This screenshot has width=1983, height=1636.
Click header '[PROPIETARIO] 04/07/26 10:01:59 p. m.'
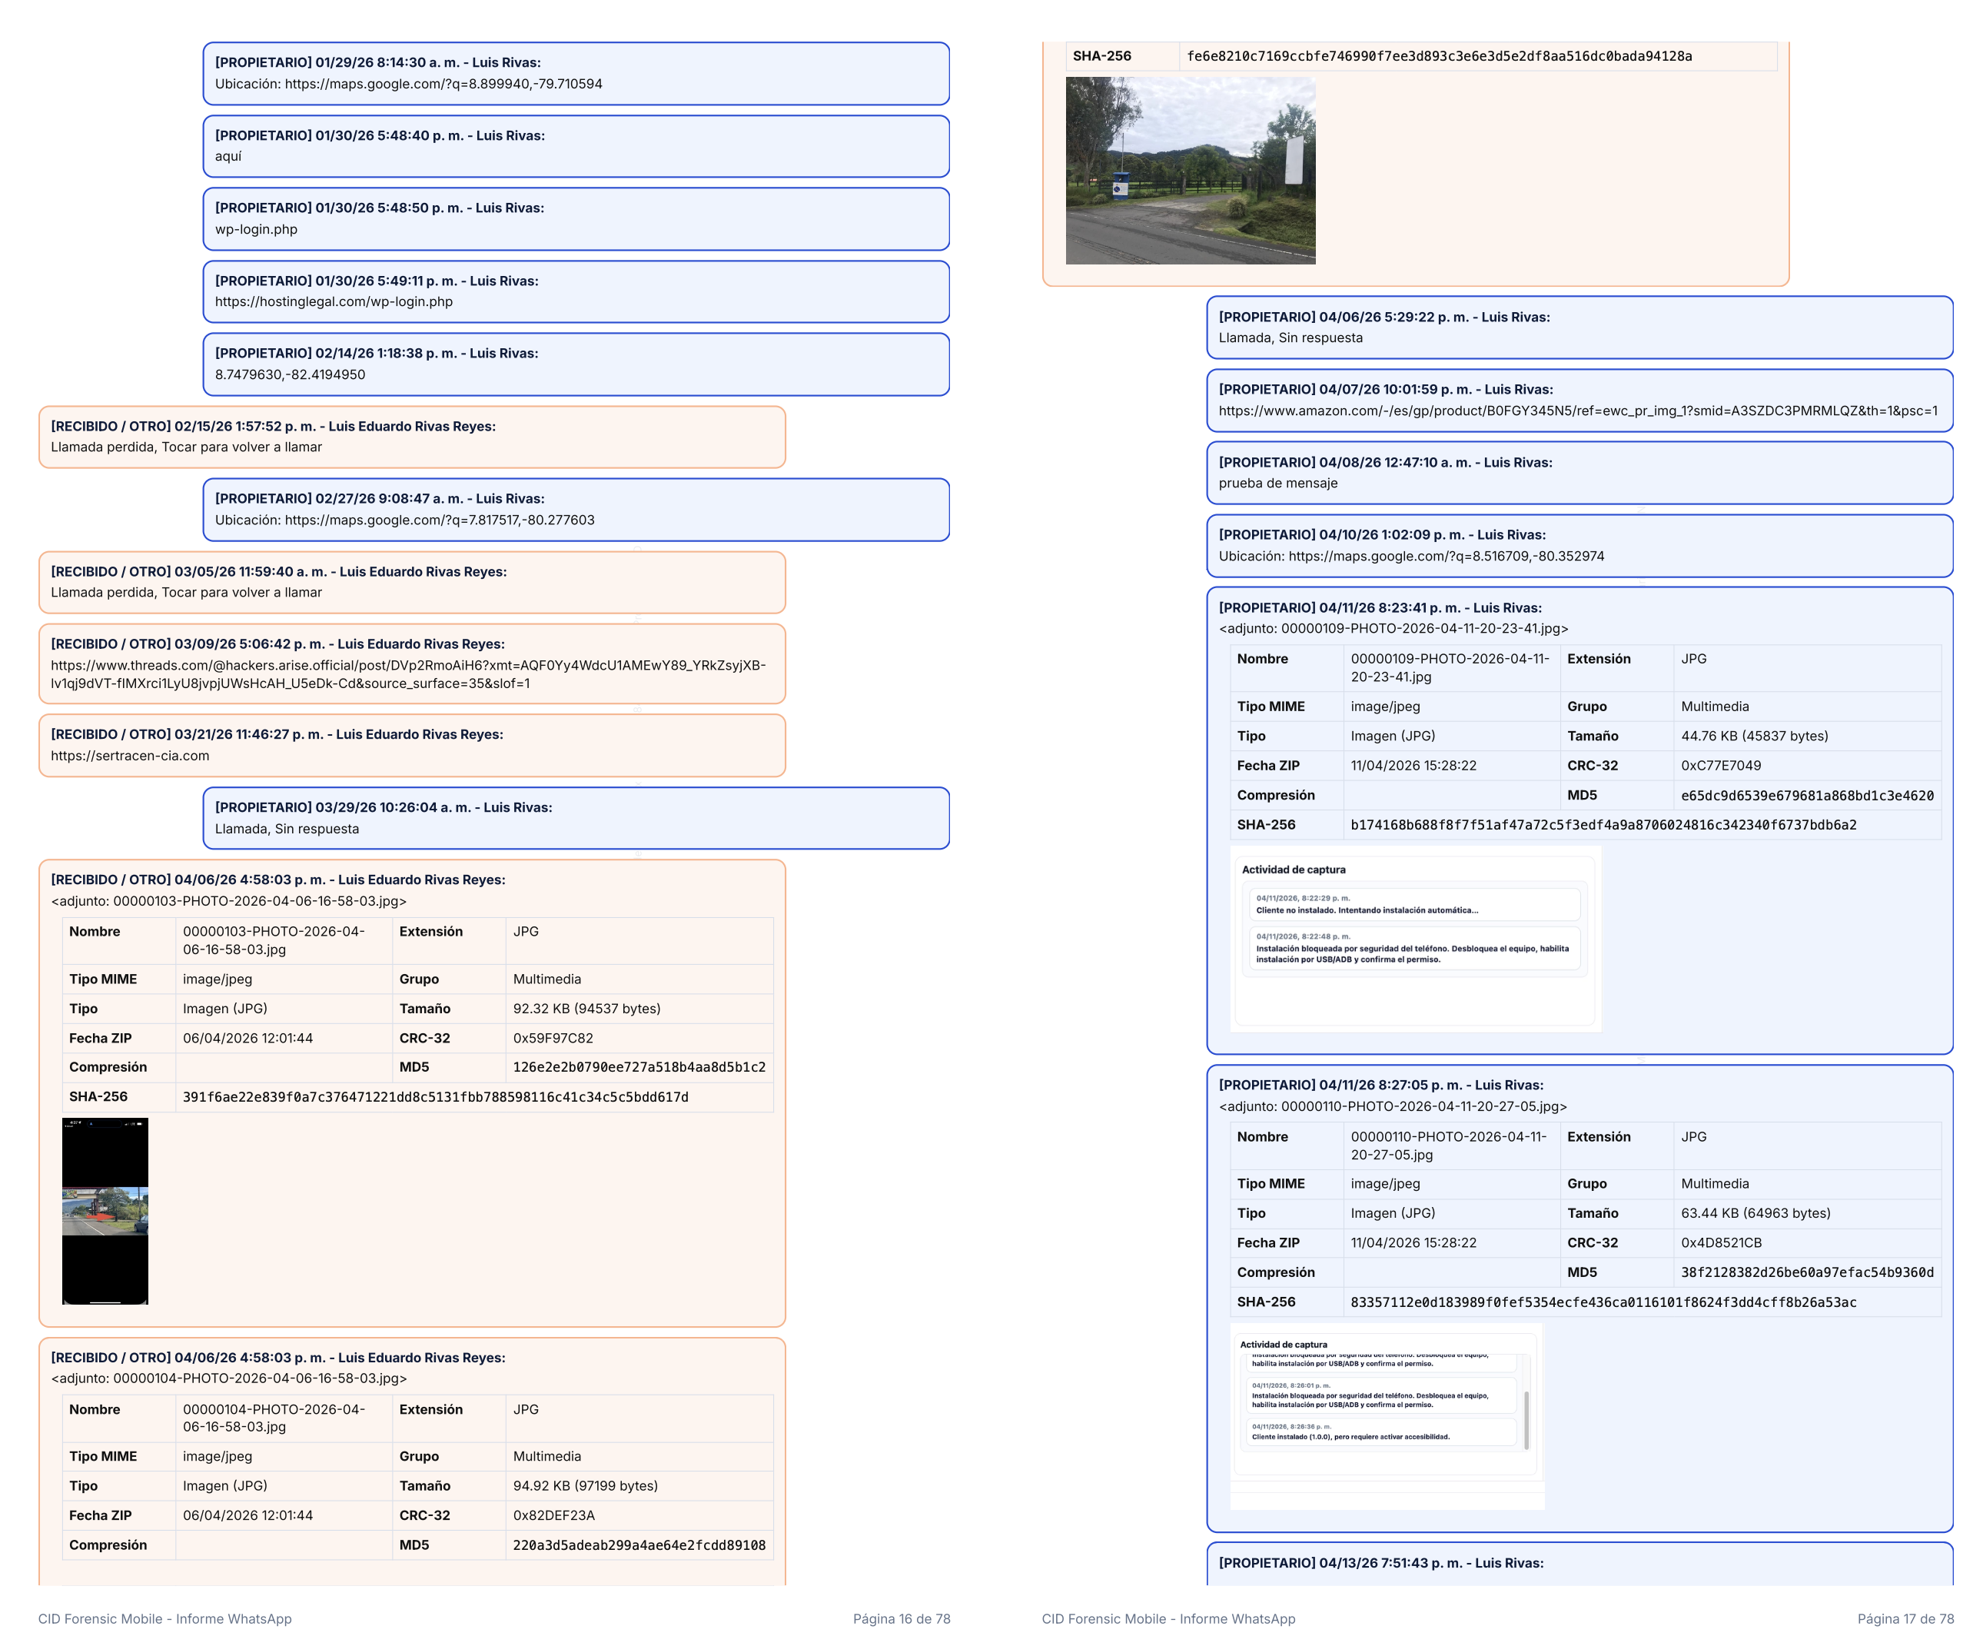coord(1386,389)
